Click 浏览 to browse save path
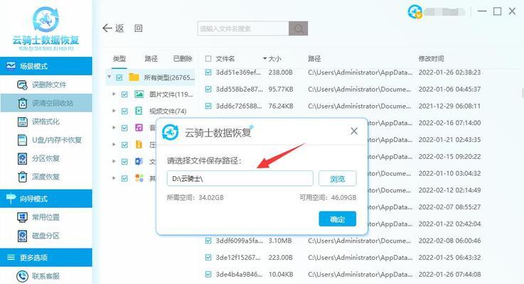 click(337, 178)
